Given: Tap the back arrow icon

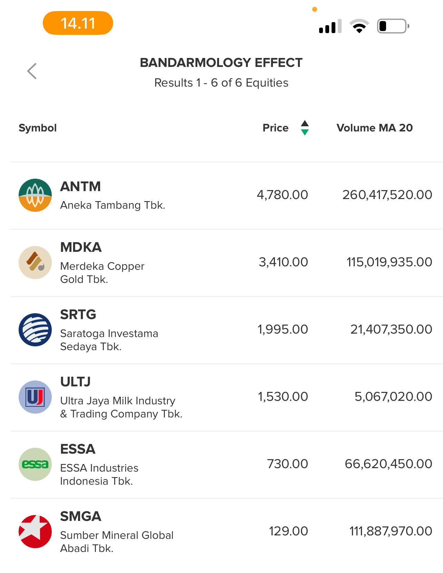Looking at the screenshot, I should 32,71.
